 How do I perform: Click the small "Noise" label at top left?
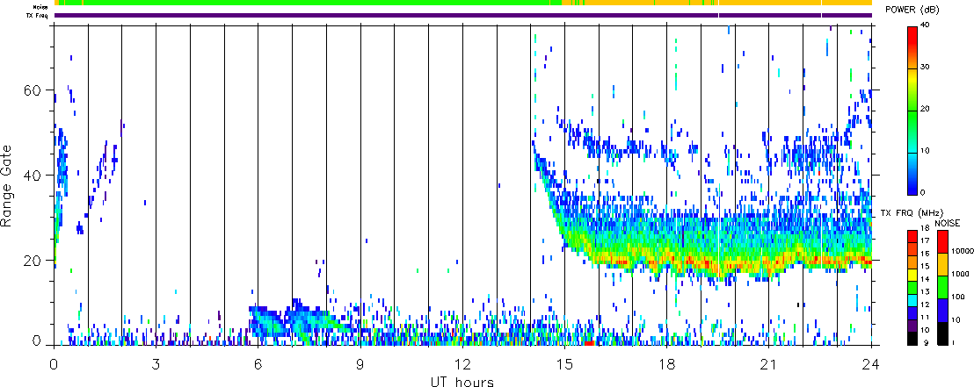pos(40,7)
